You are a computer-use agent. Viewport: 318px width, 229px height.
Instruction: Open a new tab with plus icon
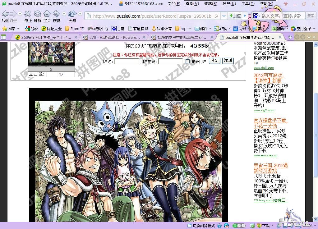coord(290,37)
